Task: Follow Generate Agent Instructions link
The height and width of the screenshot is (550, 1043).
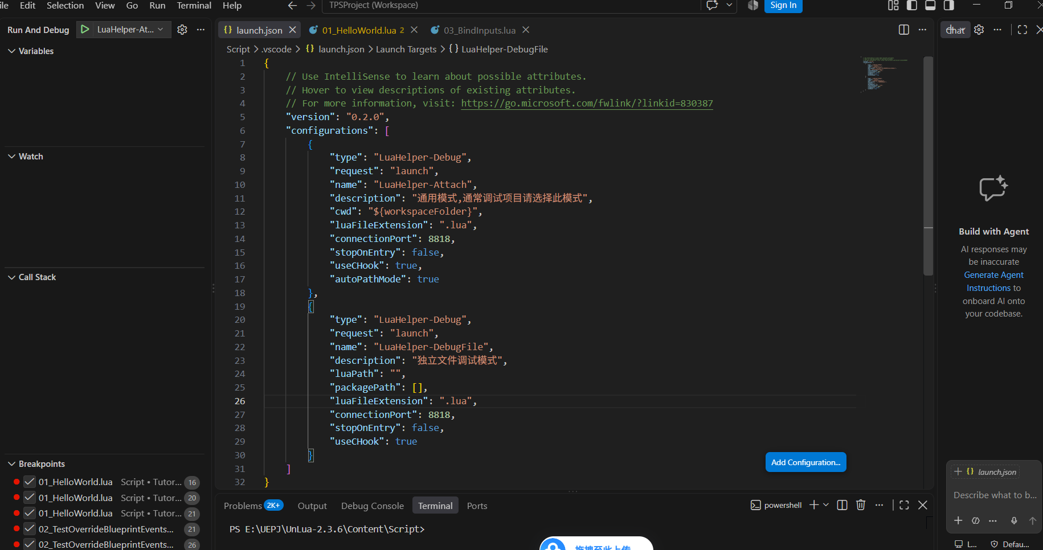Action: click(994, 281)
